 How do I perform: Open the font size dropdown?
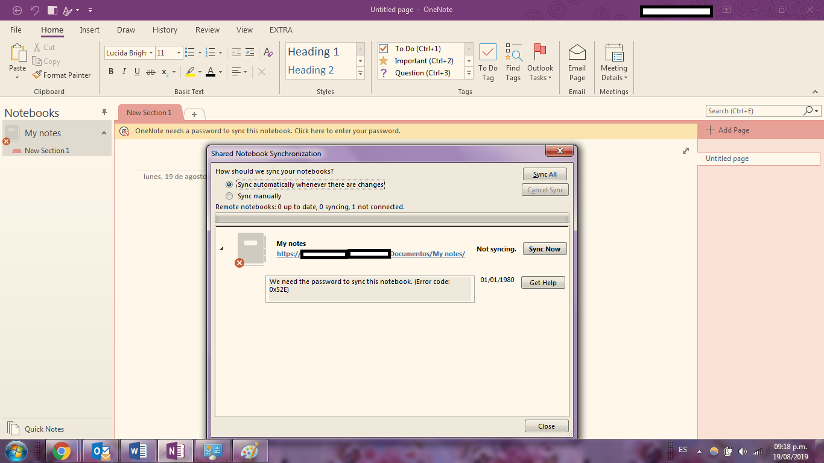coord(179,53)
